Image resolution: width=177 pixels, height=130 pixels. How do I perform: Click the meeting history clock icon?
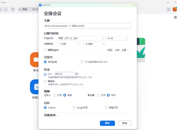[x=13, y=9]
